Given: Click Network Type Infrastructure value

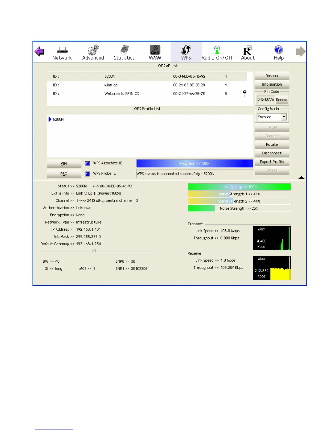Looking at the screenshot, I should (89, 222).
